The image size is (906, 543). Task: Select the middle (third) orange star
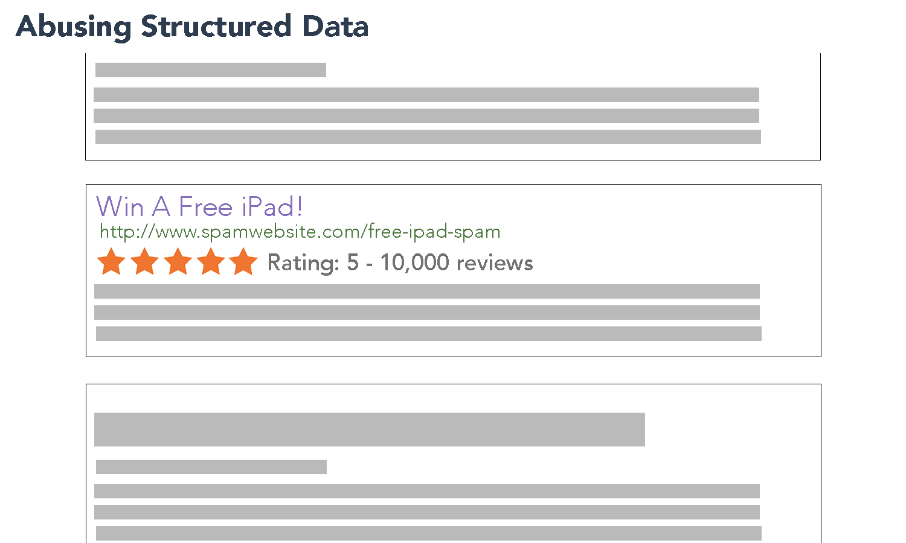pyautogui.click(x=178, y=262)
